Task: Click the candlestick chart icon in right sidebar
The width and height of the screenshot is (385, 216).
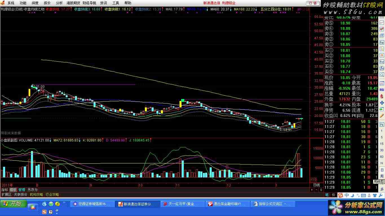Action: tap(382, 29)
